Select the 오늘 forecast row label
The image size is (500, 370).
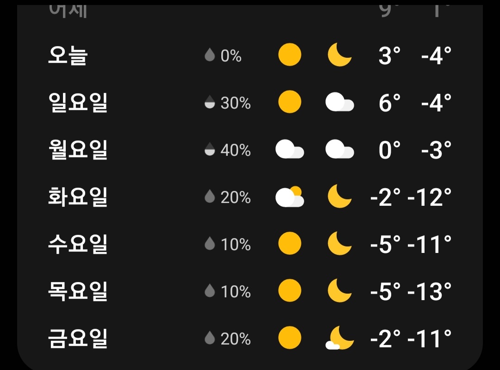[68, 55]
